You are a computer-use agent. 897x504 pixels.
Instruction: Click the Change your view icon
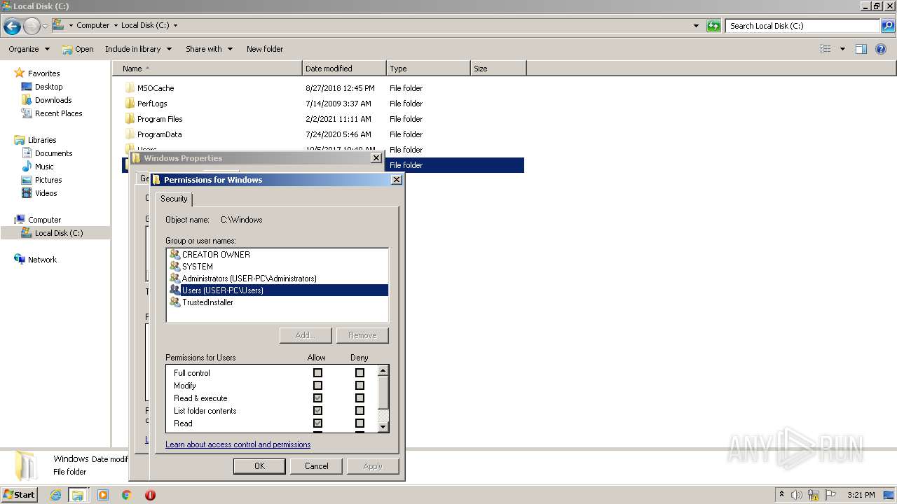pyautogui.click(x=826, y=49)
